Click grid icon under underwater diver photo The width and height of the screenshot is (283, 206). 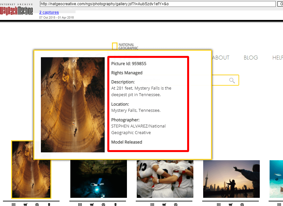[80, 204]
